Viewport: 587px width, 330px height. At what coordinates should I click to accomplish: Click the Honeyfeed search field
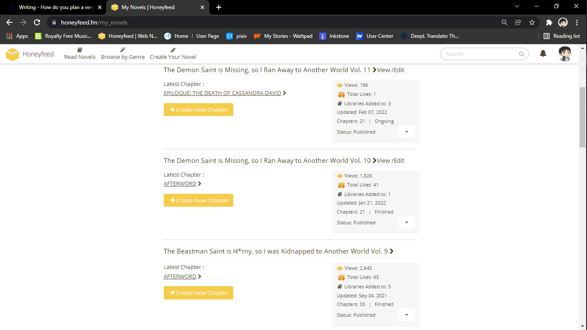pos(479,54)
